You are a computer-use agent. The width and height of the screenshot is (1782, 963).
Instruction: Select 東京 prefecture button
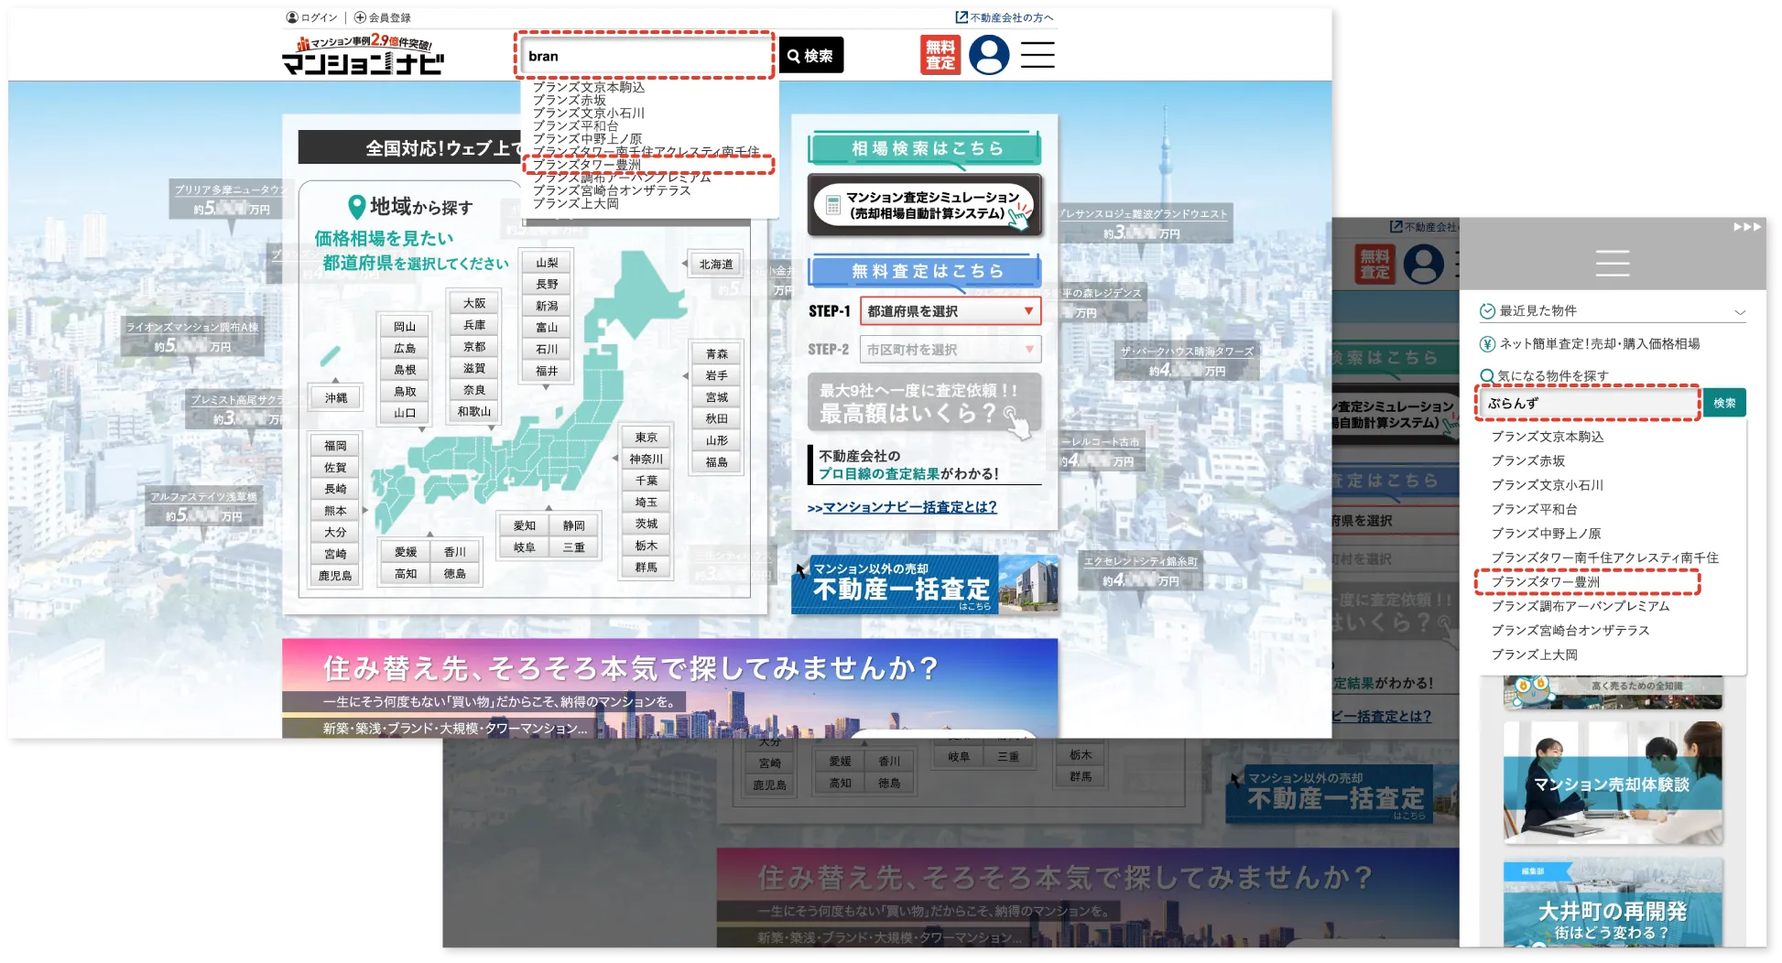[x=647, y=438]
